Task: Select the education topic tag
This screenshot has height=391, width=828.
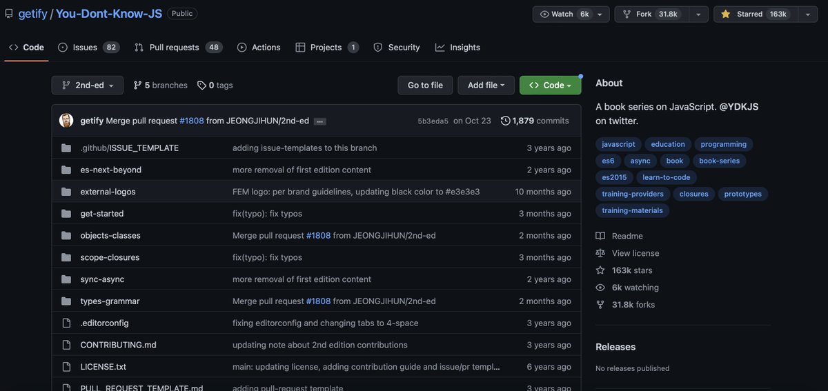Action: coord(668,144)
